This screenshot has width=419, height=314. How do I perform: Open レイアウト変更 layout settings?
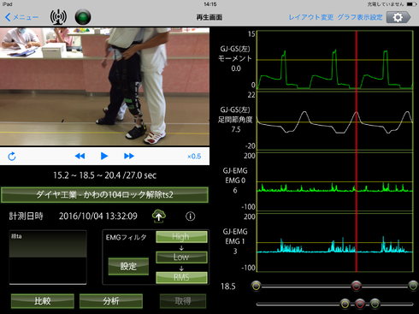pyautogui.click(x=311, y=17)
